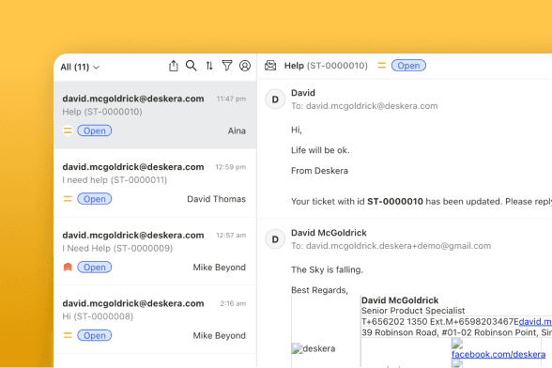Viewport: 552px width, 368px height.
Task: Click the bold ST-0000010 ticket id text
Action: coord(395,202)
